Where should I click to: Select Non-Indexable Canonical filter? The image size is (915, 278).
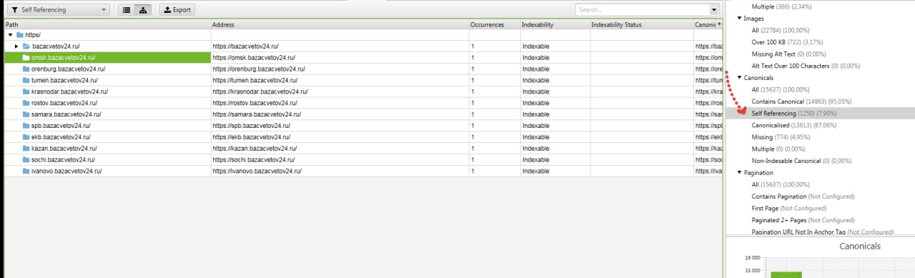tap(801, 161)
